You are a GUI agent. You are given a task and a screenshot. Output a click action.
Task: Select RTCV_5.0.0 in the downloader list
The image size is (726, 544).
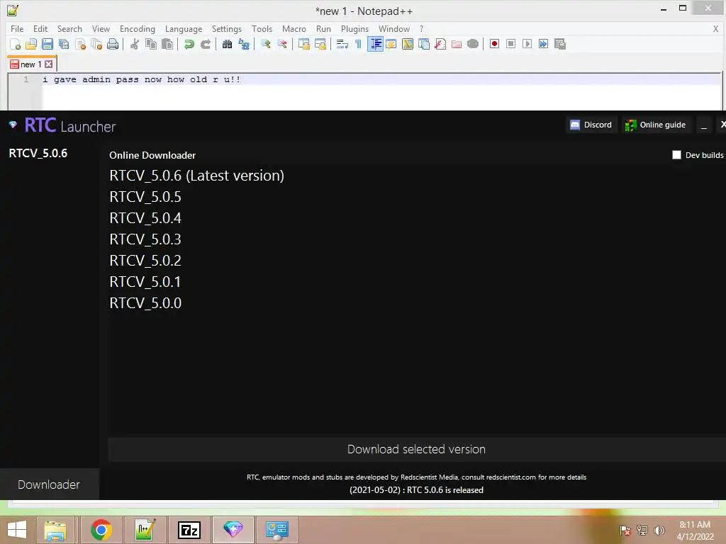[145, 303]
